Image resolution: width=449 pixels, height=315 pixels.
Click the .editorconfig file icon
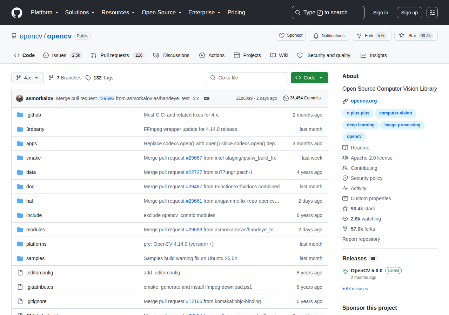(x=20, y=273)
